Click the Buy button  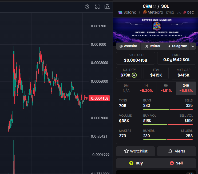(136, 163)
